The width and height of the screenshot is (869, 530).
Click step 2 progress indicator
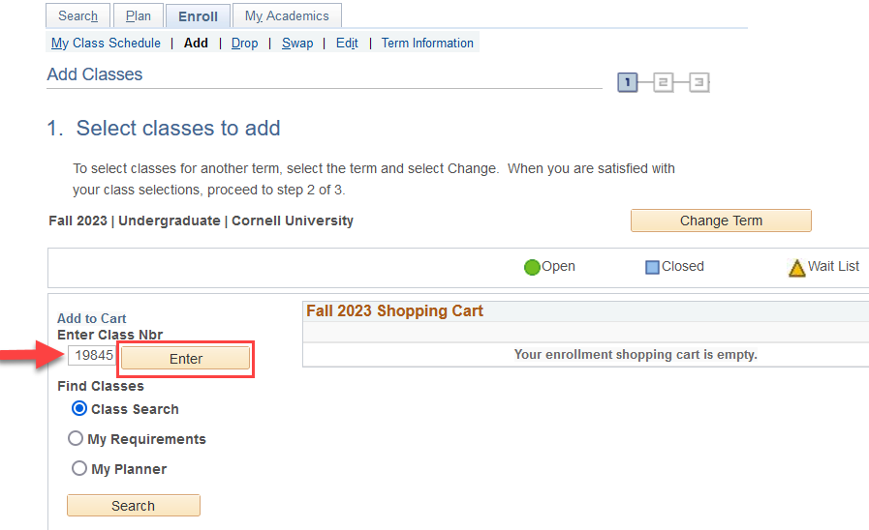click(x=664, y=83)
